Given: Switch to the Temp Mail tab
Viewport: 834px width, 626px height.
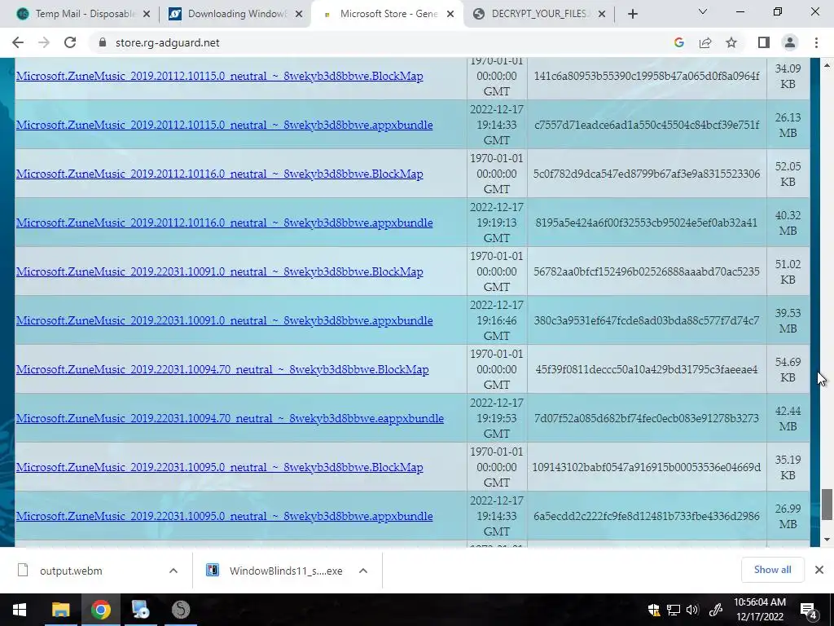Looking at the screenshot, I should [x=83, y=14].
